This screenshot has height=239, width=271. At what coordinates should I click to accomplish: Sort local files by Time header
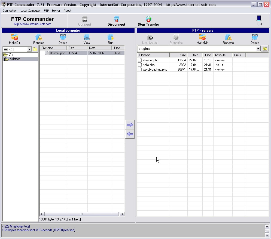coord(118,48)
